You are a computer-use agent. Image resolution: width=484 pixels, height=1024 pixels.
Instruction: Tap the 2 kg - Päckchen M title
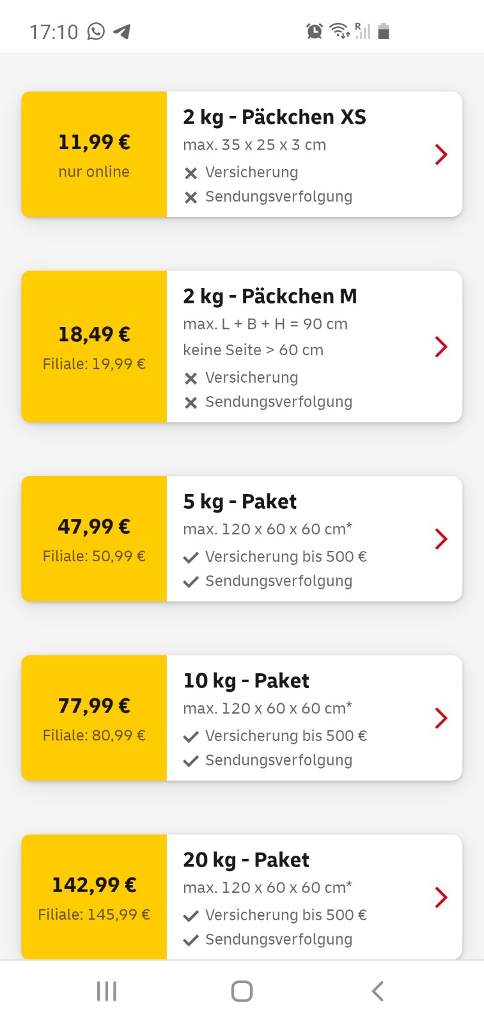pos(270,296)
